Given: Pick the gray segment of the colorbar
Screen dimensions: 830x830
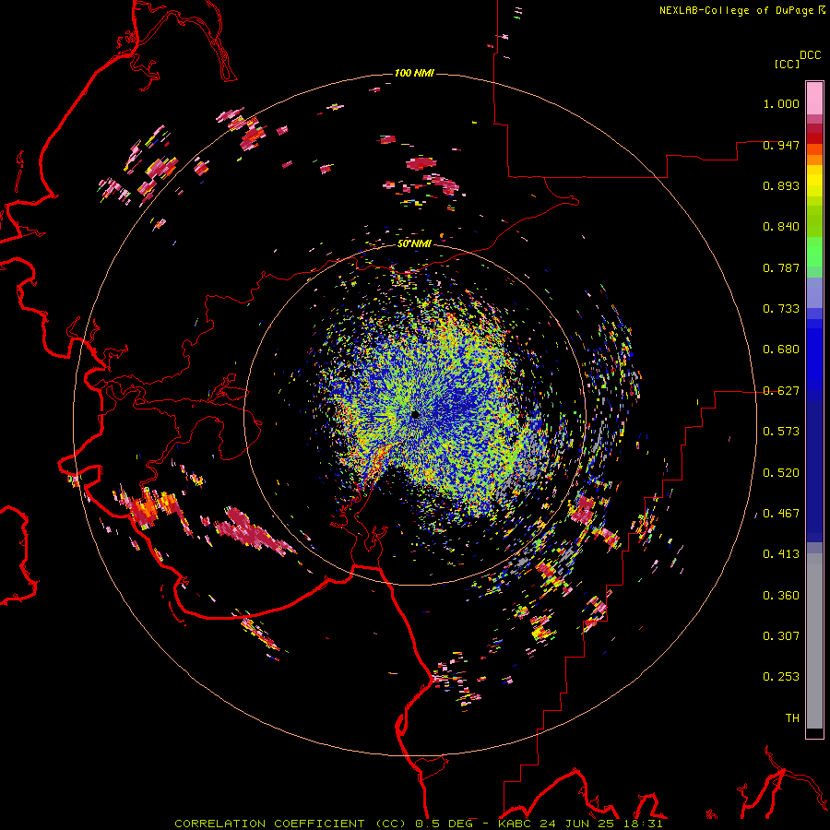Looking at the screenshot, I should (814, 641).
